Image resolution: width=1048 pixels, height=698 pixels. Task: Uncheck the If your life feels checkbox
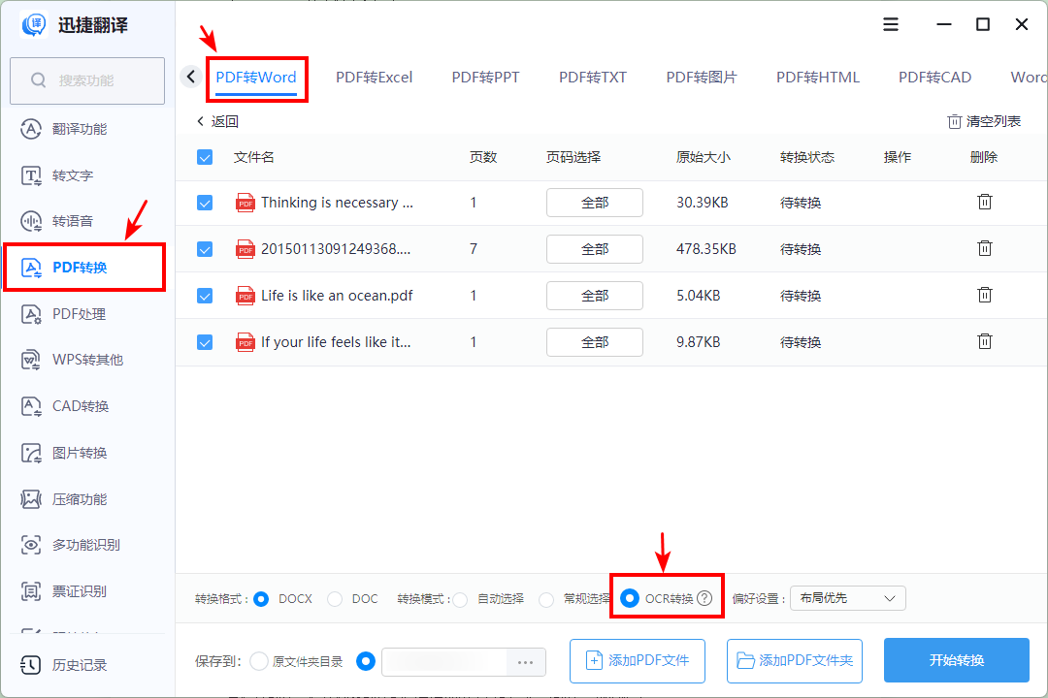point(205,342)
